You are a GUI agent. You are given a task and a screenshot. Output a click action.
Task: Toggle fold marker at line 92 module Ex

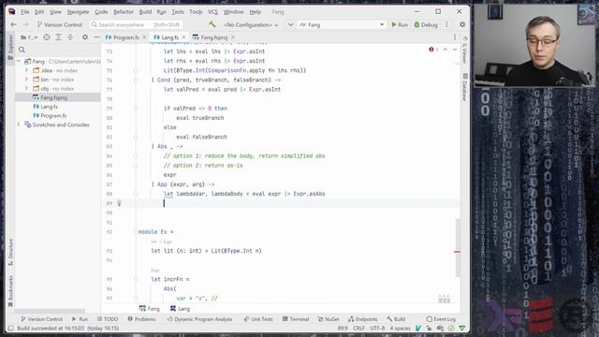click(136, 231)
